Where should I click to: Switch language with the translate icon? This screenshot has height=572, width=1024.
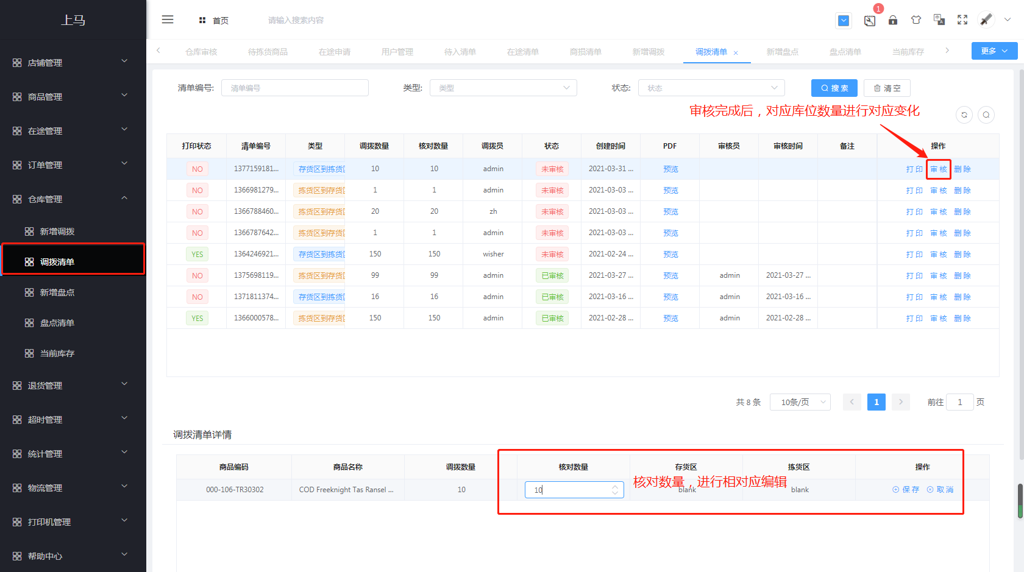pos(939,20)
